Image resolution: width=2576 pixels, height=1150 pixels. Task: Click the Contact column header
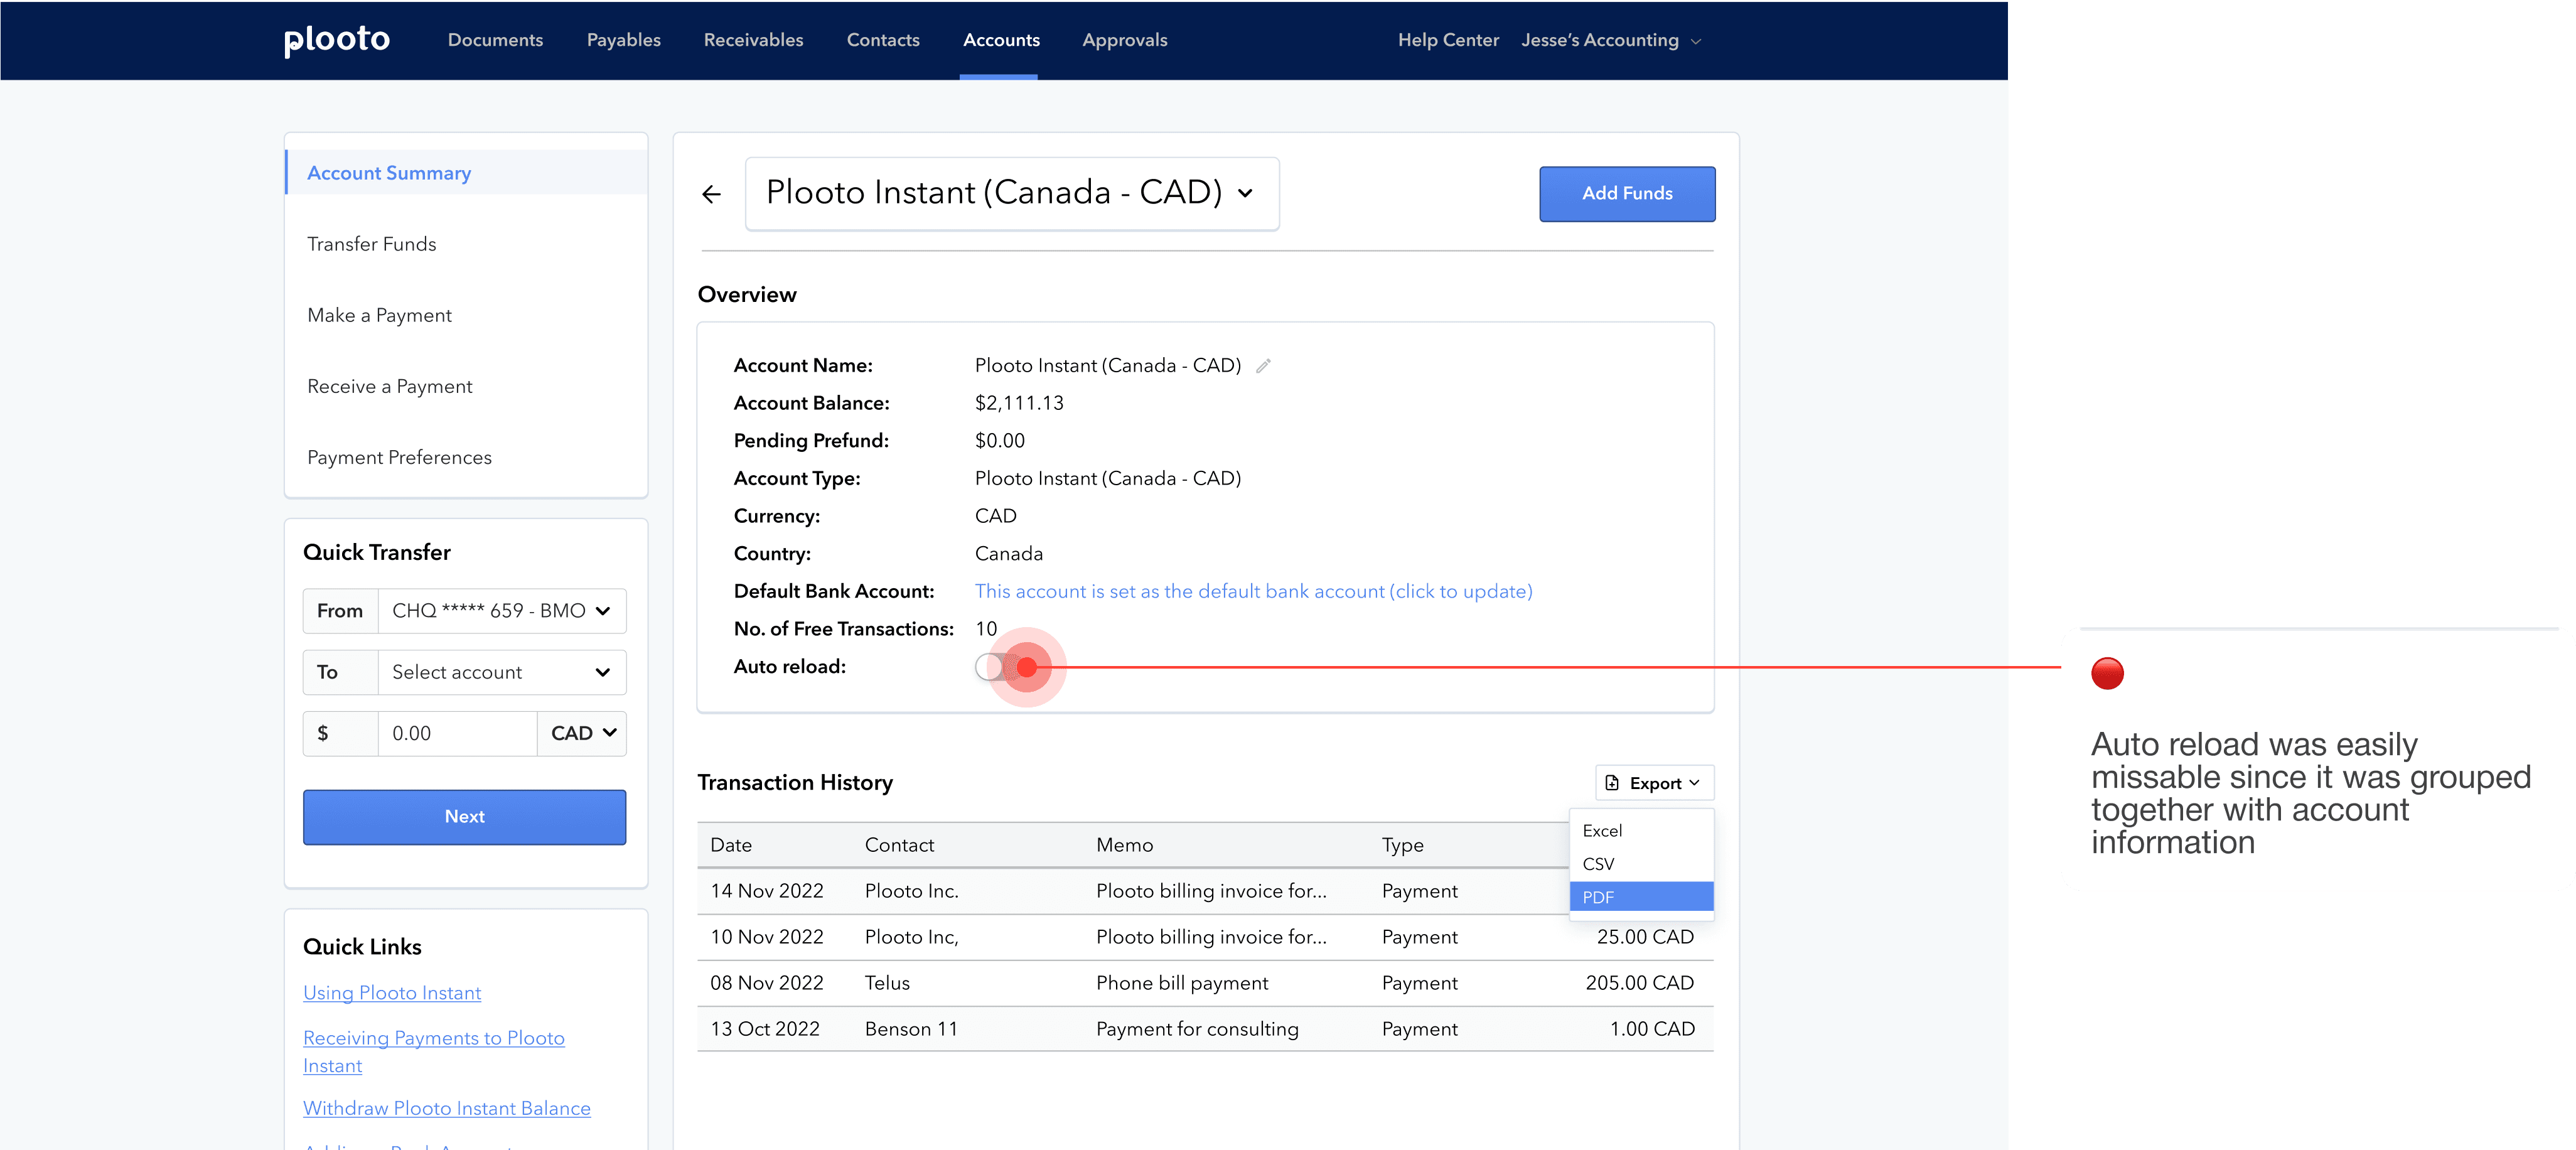[899, 846]
